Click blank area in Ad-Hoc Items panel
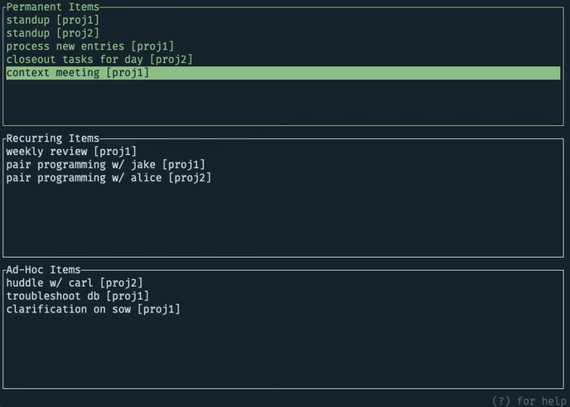570x407 pixels. tap(282, 352)
